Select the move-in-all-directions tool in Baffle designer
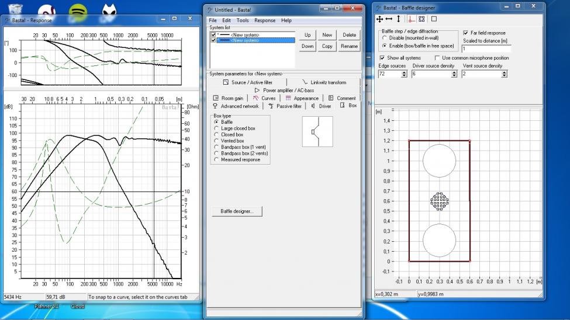This screenshot has width=570, height=320. tap(379, 19)
